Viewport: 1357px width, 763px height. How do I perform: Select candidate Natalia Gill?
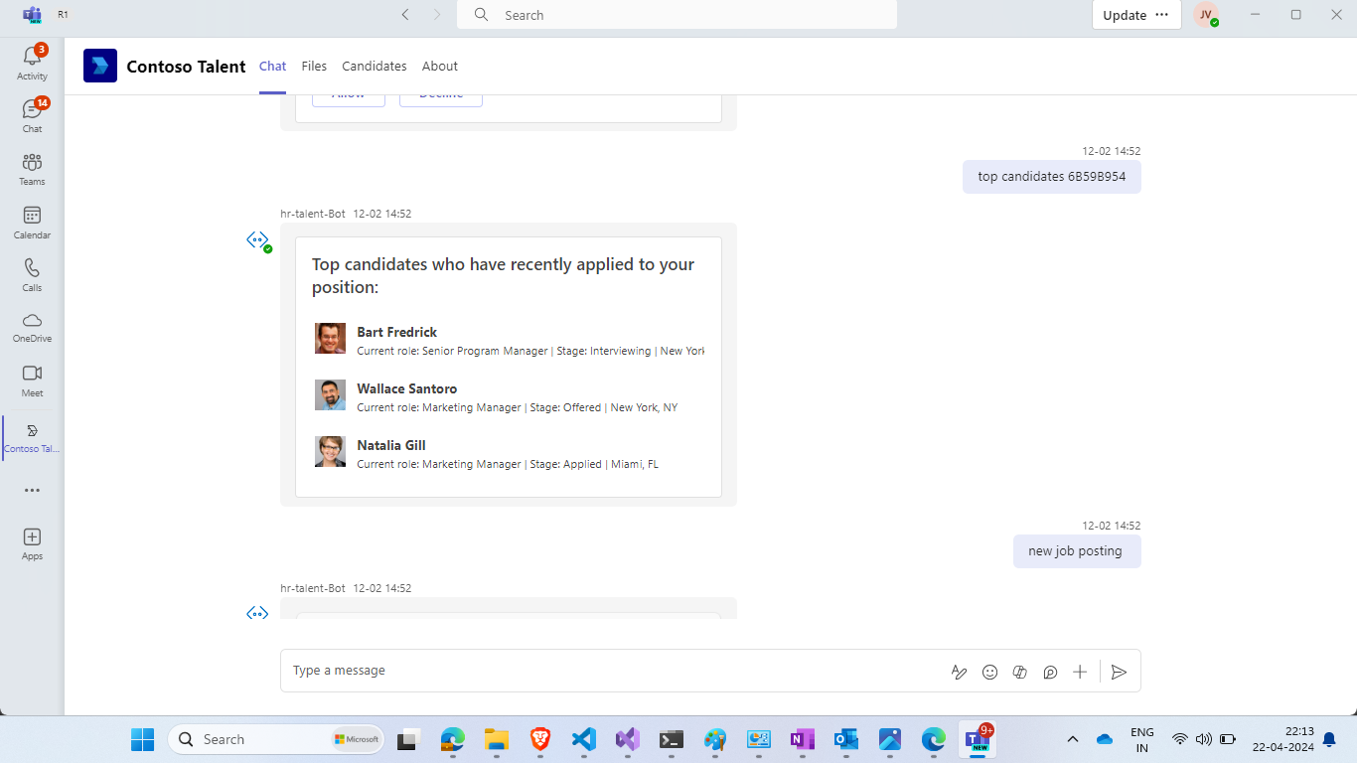pyautogui.click(x=509, y=453)
